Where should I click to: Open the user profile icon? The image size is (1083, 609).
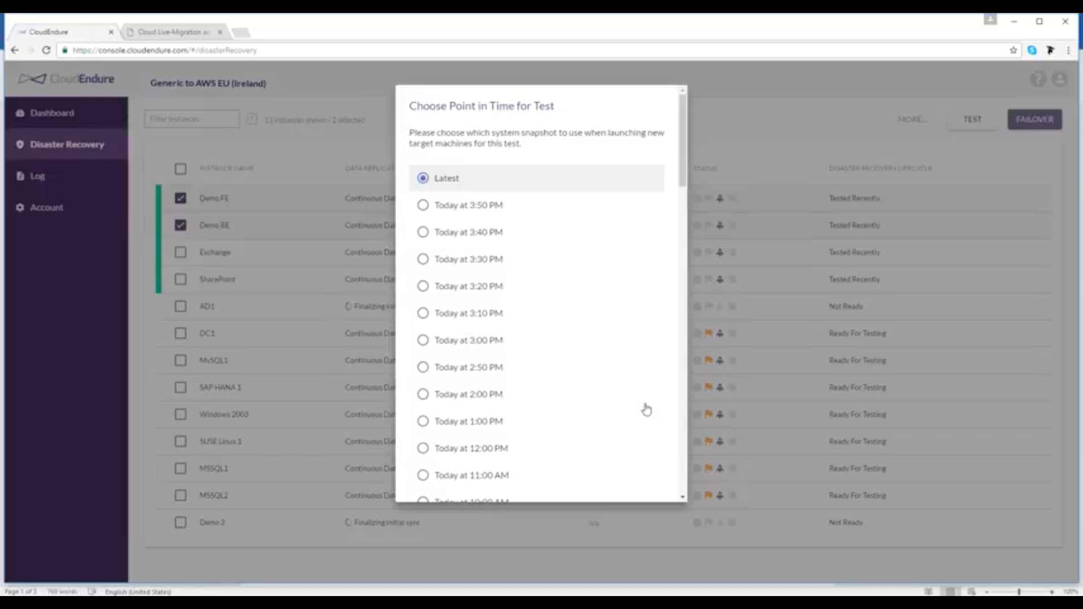click(x=1059, y=80)
